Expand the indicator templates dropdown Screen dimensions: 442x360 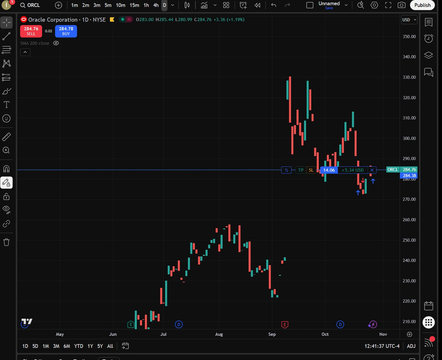point(215,5)
